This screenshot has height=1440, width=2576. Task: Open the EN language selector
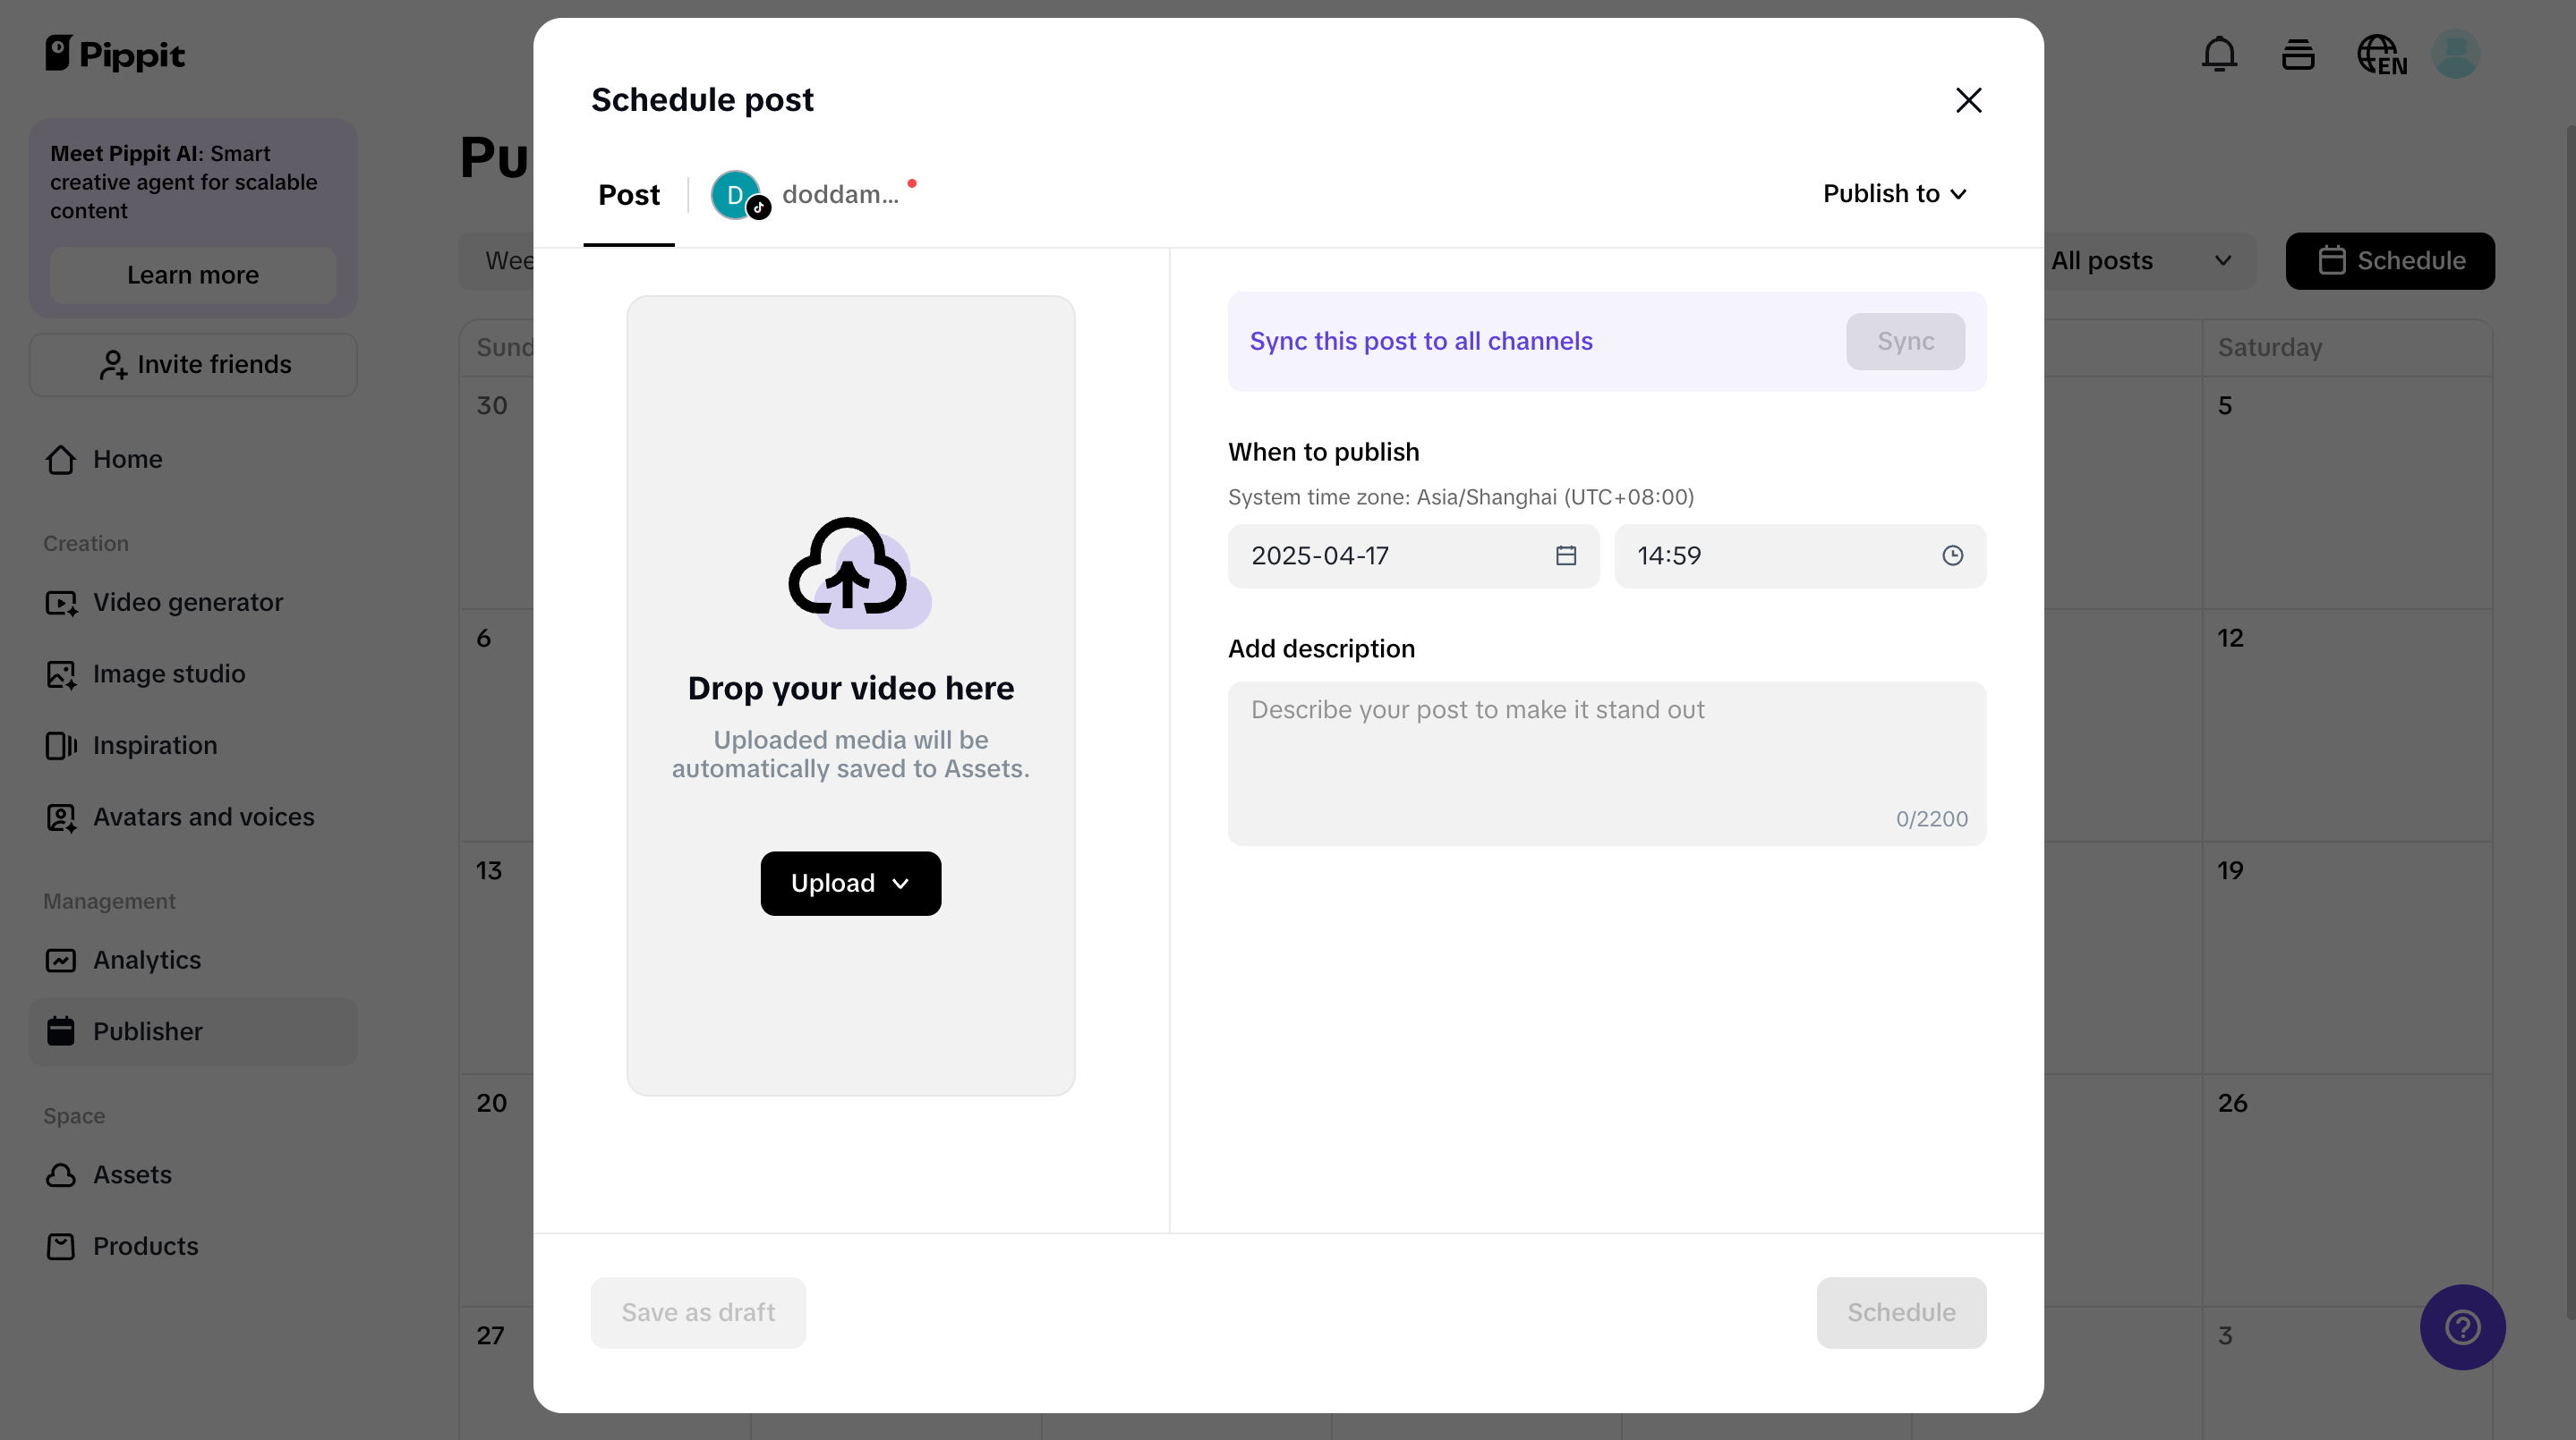click(2381, 54)
